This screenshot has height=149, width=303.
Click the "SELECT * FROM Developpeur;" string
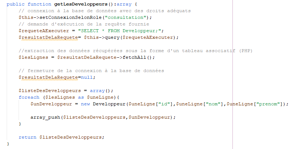point(121,31)
